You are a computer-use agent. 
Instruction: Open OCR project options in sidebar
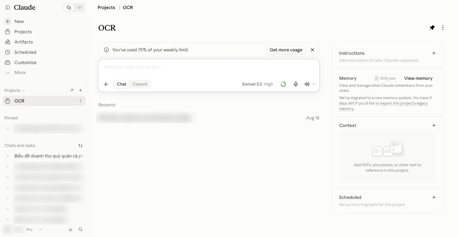[80, 101]
